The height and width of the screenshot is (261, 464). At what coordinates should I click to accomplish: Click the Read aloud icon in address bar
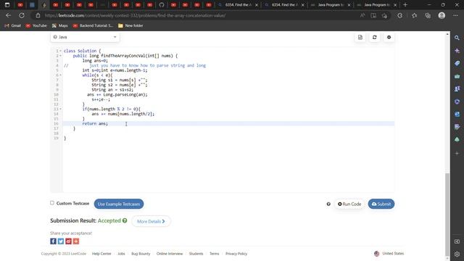click(x=362, y=15)
